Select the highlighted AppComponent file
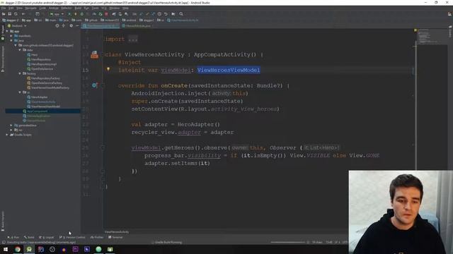The image size is (453, 254). coord(35,111)
